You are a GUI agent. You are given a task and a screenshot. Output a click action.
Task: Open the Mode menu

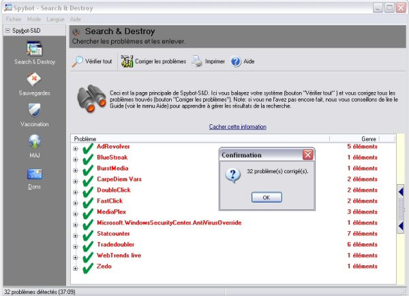34,19
